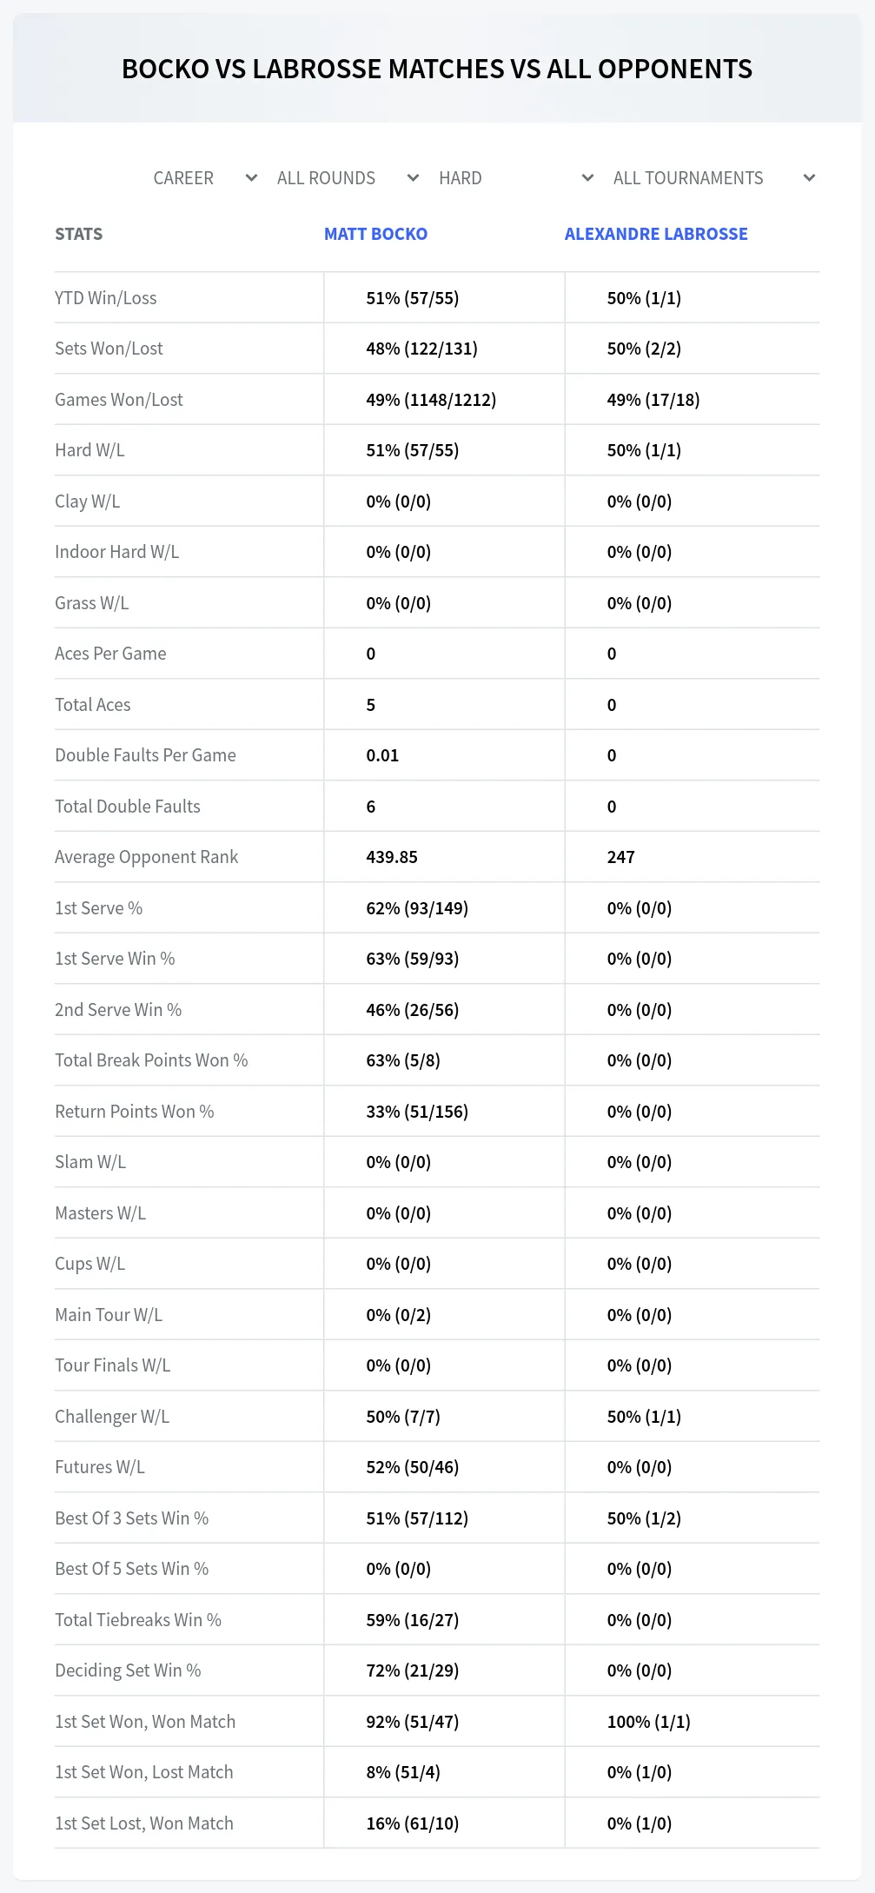Click the chevron arrow beside HARD
The width and height of the screenshot is (875, 1893).
[x=587, y=178]
